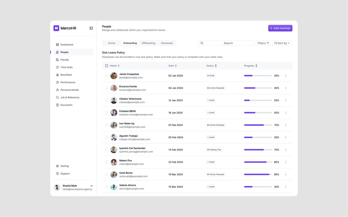Screen dimensions: 348x217
Task: Select the Onboarding tab
Action: 130,43
